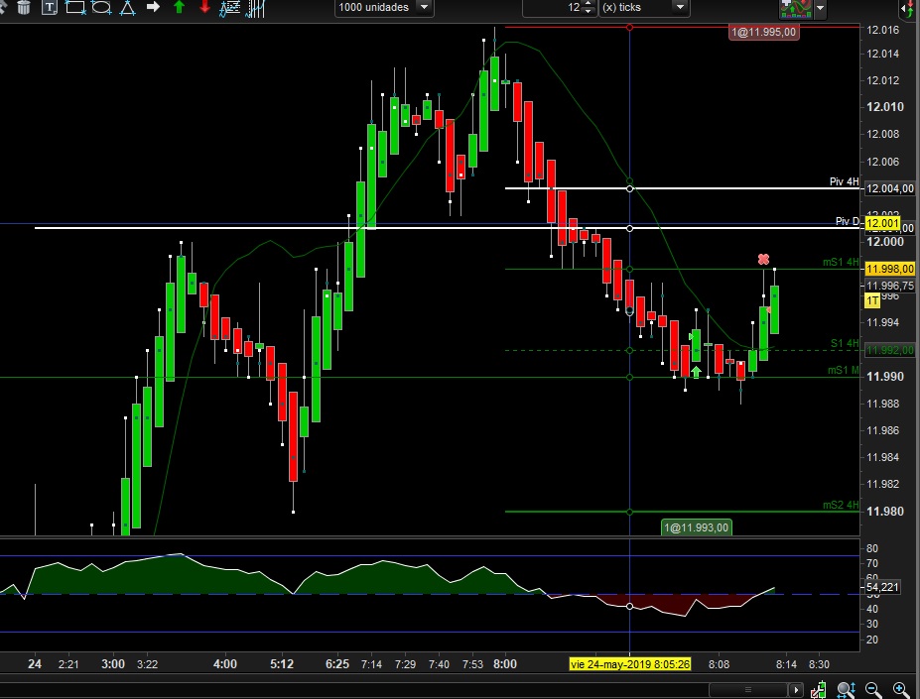The height and width of the screenshot is (699, 920).
Task: Click the auto-fit zoom magnifier icon
Action: (x=847, y=690)
